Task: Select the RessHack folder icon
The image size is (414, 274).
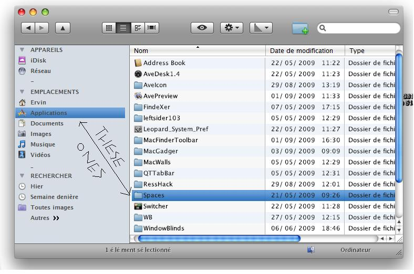Action: pyautogui.click(x=138, y=184)
